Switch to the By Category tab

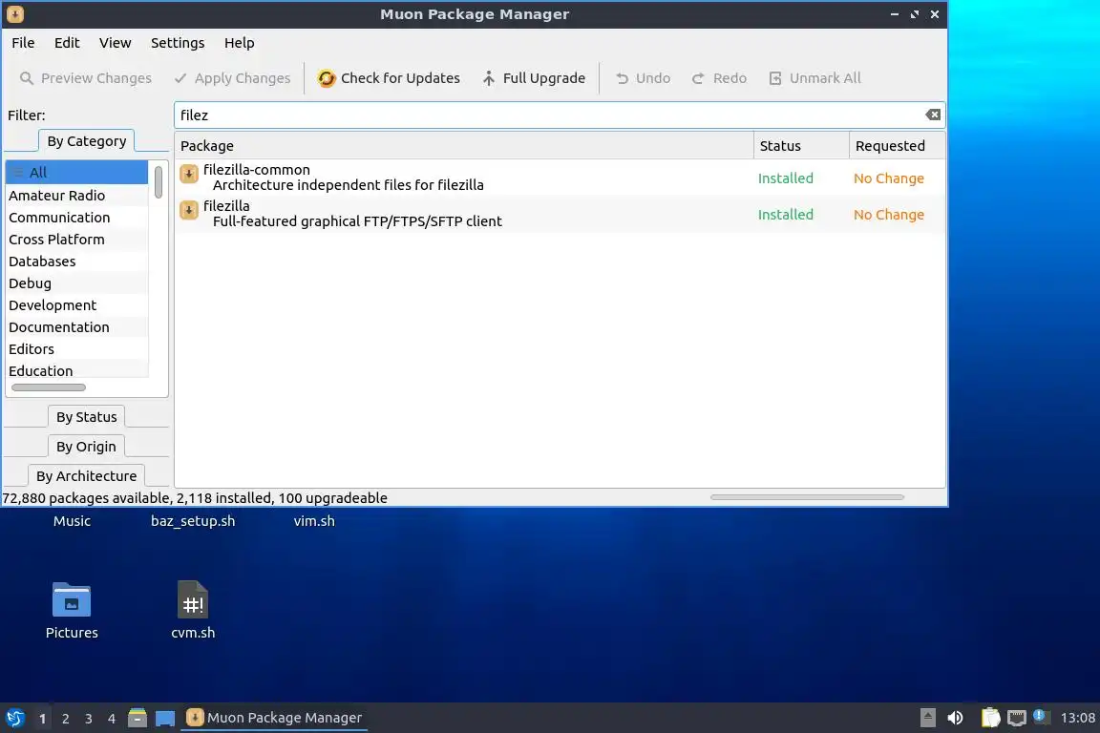[86, 141]
